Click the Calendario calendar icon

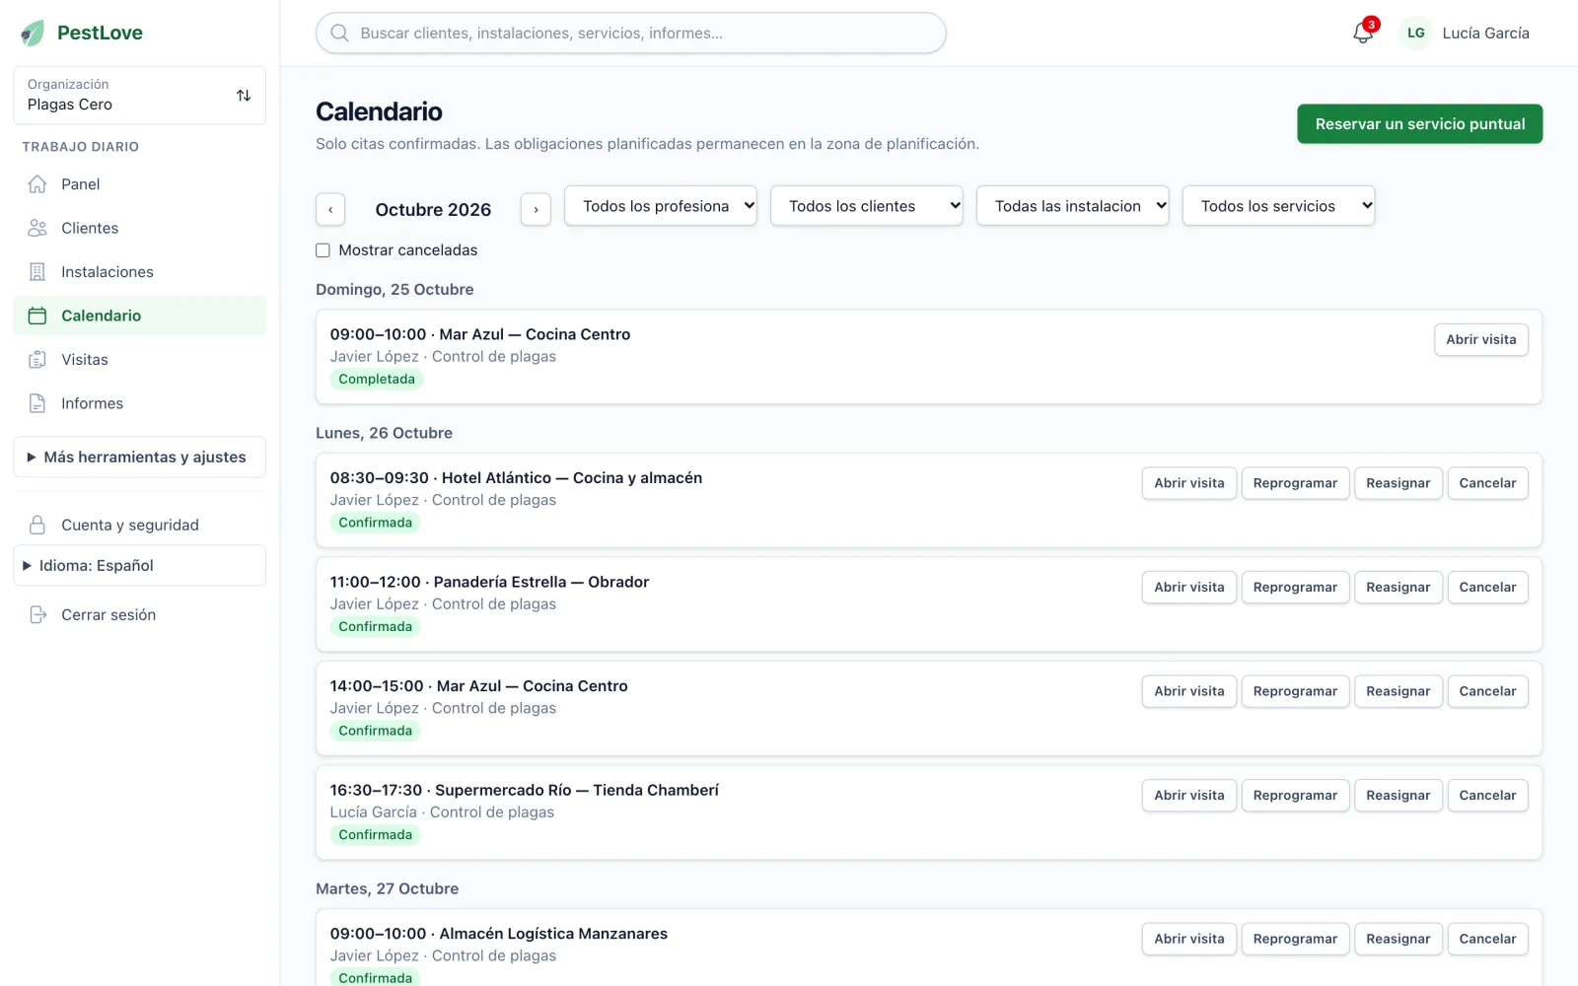coord(37,316)
